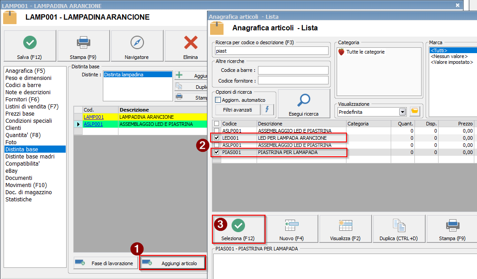The image size is (477, 279).
Task: Click the Duplica (CTRL+D) icon
Action: pyautogui.click(x=398, y=225)
